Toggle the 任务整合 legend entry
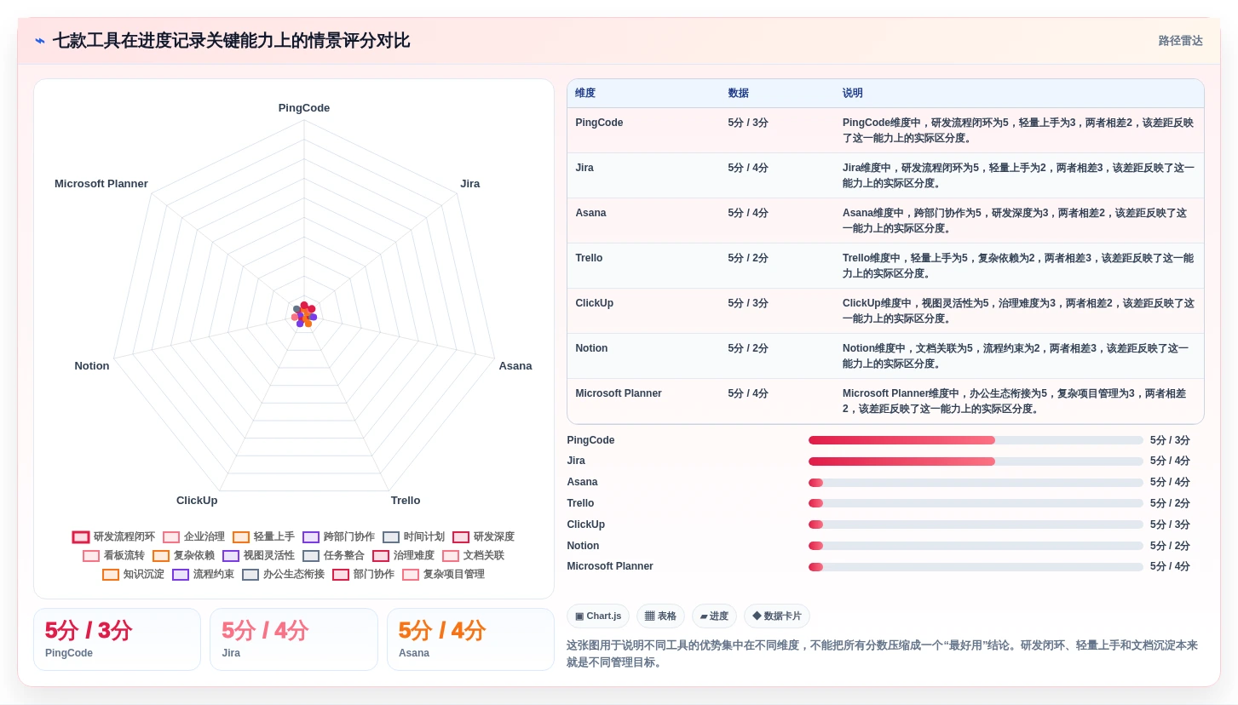The width and height of the screenshot is (1238, 705). point(334,556)
